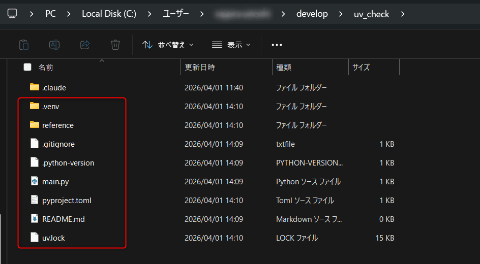Open the 並べ替え sort dropdown
The image size is (480, 264).
168,45
